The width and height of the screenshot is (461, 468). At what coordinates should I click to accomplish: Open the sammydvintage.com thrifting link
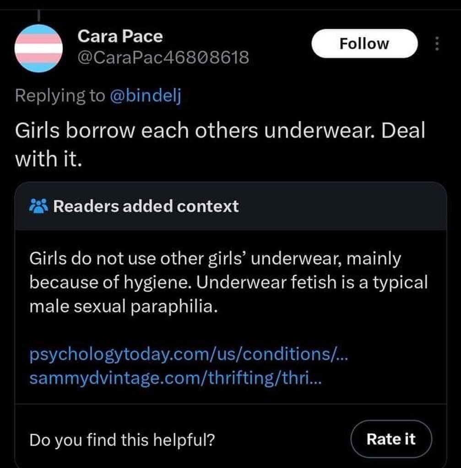click(x=175, y=378)
